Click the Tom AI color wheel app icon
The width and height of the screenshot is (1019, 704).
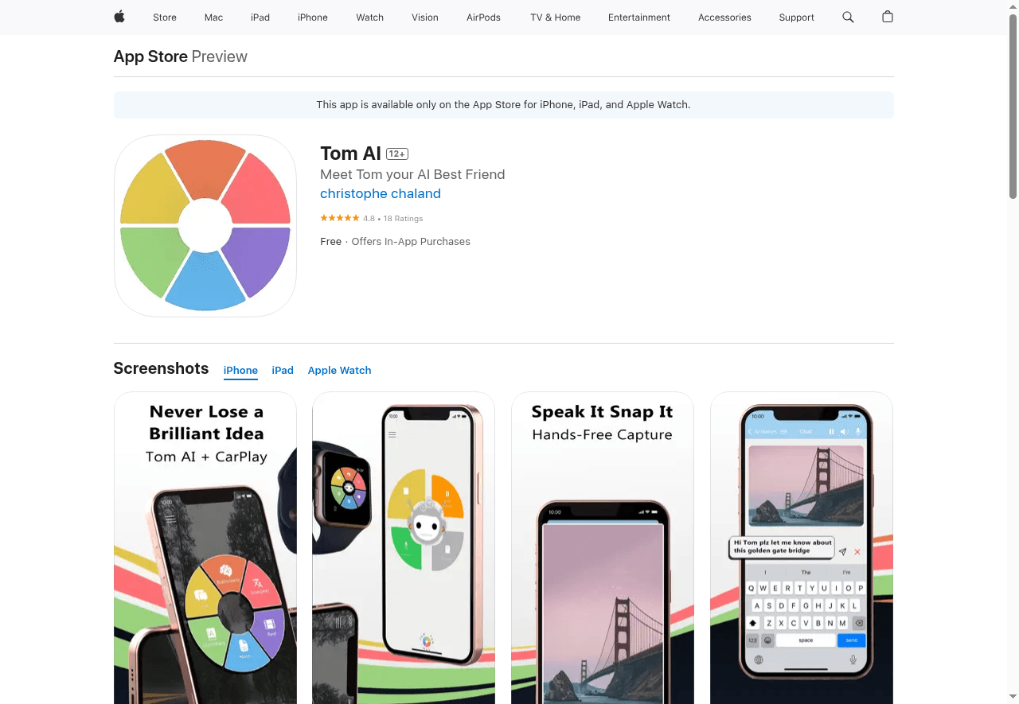pyautogui.click(x=205, y=226)
